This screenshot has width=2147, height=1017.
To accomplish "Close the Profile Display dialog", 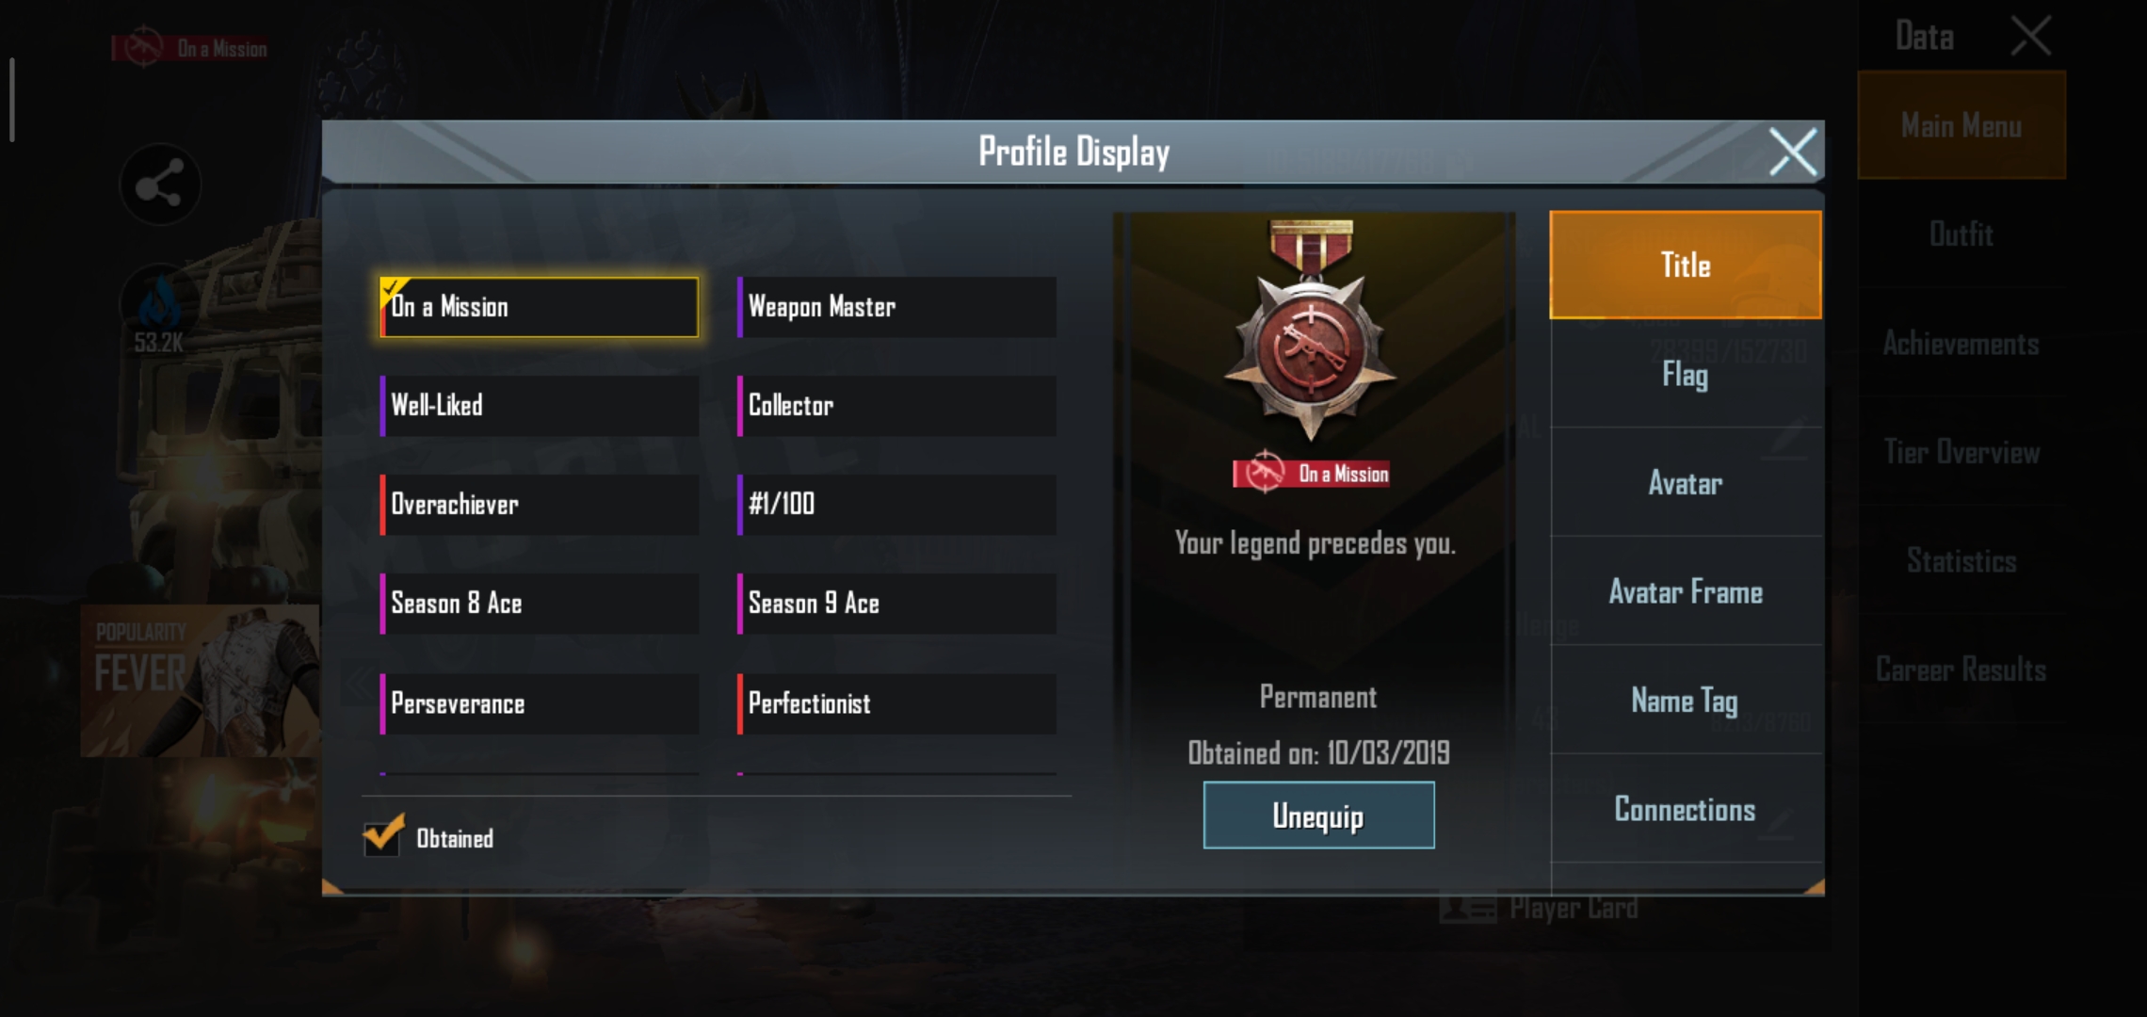I will pyautogui.click(x=1791, y=153).
